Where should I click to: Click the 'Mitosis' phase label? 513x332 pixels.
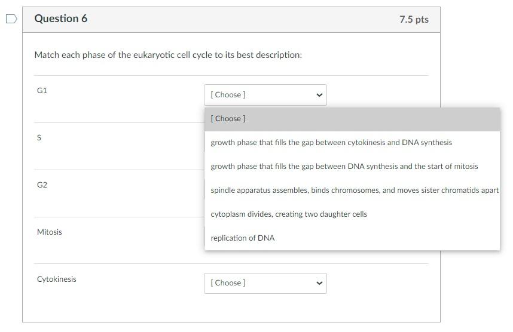point(50,232)
